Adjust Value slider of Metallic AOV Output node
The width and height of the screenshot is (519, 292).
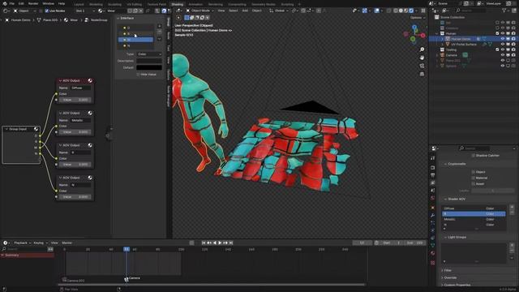(75, 131)
